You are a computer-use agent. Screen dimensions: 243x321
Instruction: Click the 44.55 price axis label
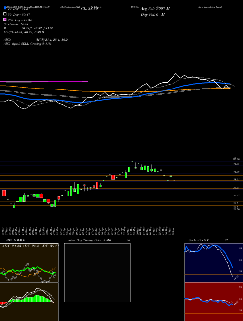[237, 164]
